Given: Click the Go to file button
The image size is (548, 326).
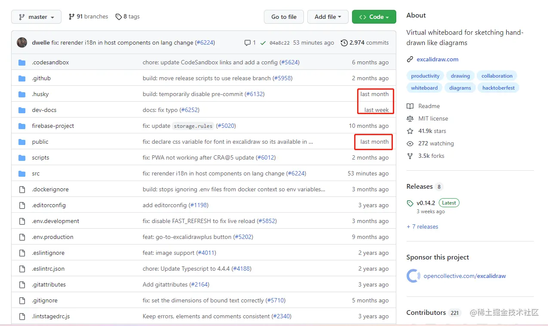Looking at the screenshot, I should (284, 17).
